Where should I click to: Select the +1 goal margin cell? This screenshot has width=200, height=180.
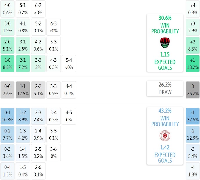pyautogui.click(x=193, y=64)
